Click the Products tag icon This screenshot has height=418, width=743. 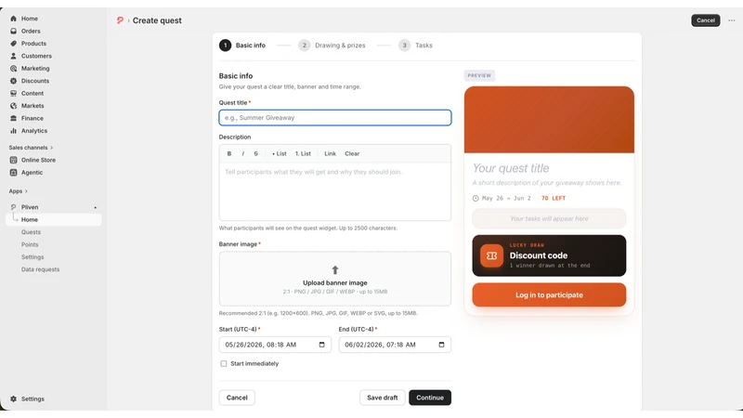pos(13,43)
